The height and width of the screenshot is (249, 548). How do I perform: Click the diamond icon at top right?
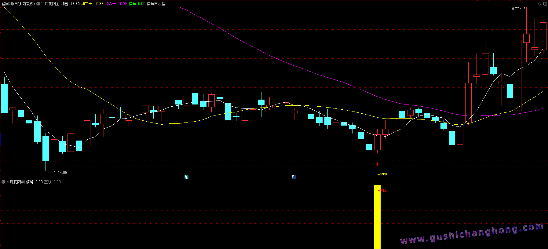(540, 4)
